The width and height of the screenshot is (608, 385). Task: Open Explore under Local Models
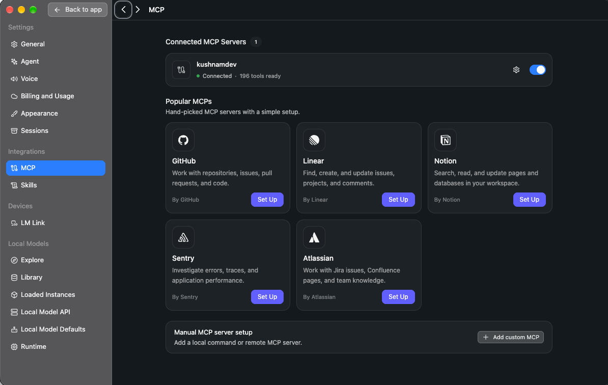pyautogui.click(x=56, y=260)
